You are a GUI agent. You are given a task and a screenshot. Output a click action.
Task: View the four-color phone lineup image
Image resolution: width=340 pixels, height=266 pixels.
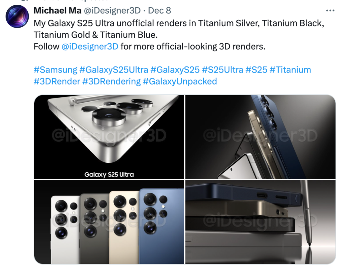pyautogui.click(x=109, y=222)
